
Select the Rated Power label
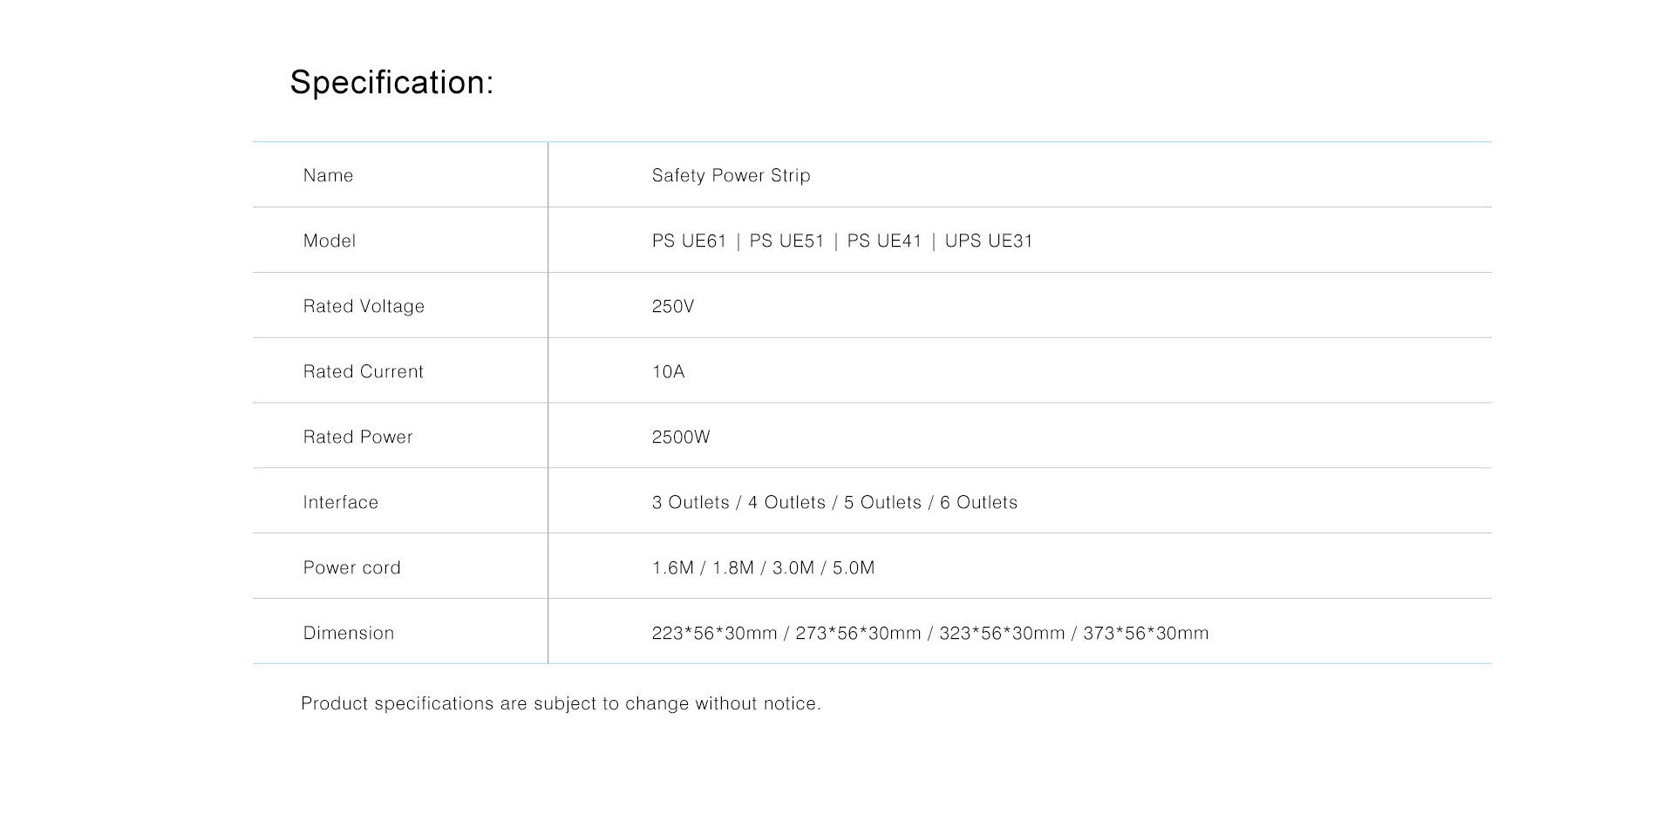[x=357, y=437]
